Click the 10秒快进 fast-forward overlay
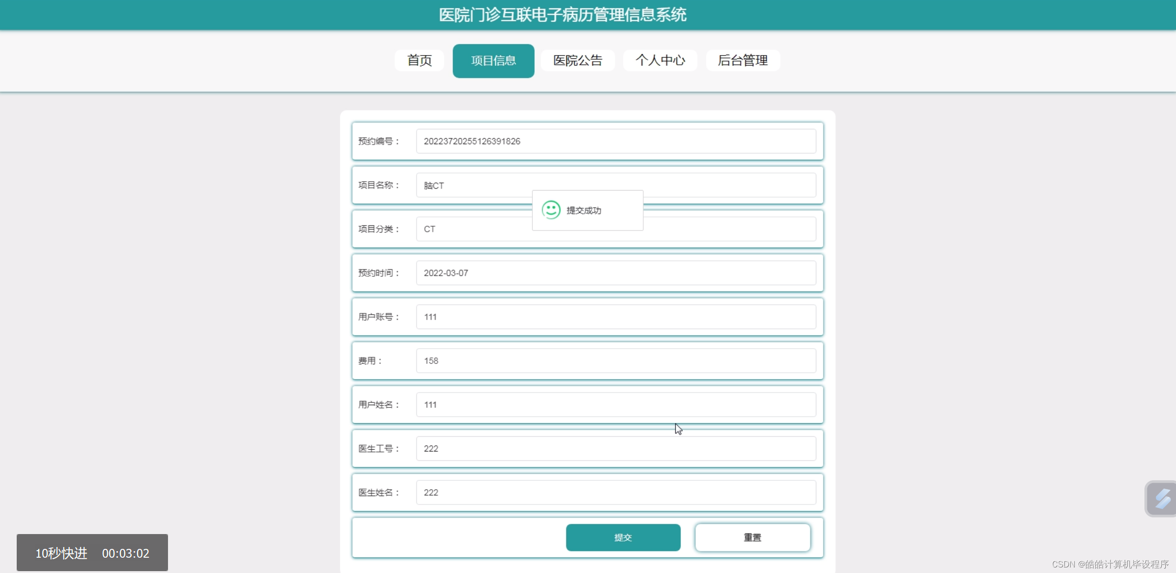1176x573 pixels. [61, 553]
